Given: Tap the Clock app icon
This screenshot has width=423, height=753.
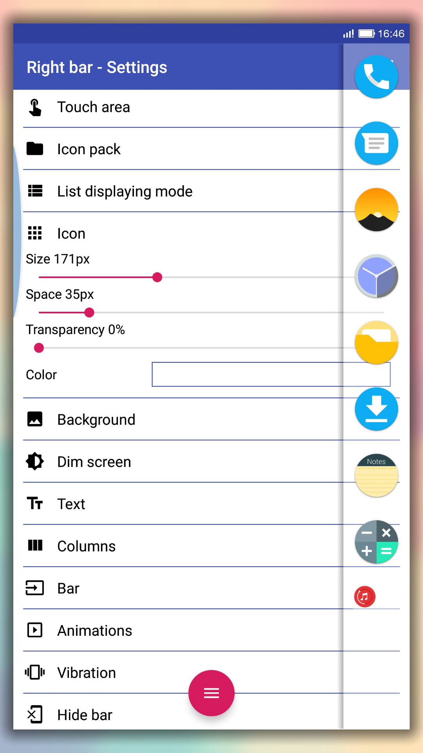Looking at the screenshot, I should (x=376, y=276).
